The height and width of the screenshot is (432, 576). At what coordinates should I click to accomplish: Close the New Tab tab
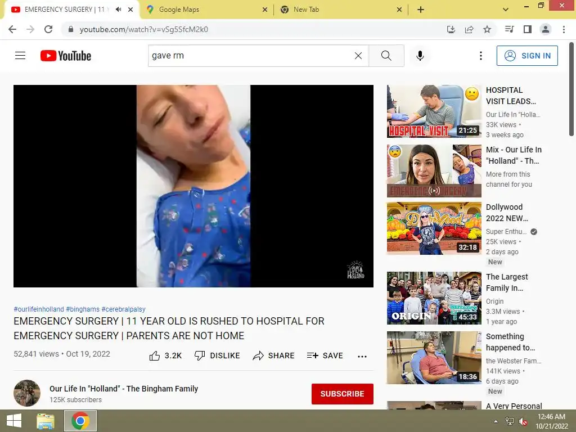399,10
